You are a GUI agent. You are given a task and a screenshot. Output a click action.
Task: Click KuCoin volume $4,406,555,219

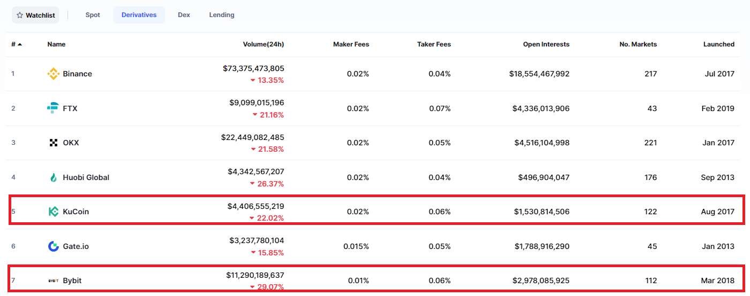pos(256,206)
